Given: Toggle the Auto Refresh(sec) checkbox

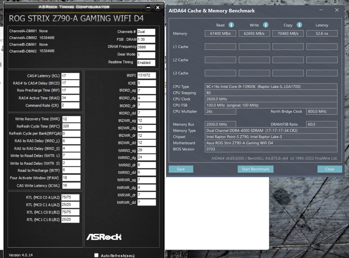Looking at the screenshot, I should click(96, 255).
